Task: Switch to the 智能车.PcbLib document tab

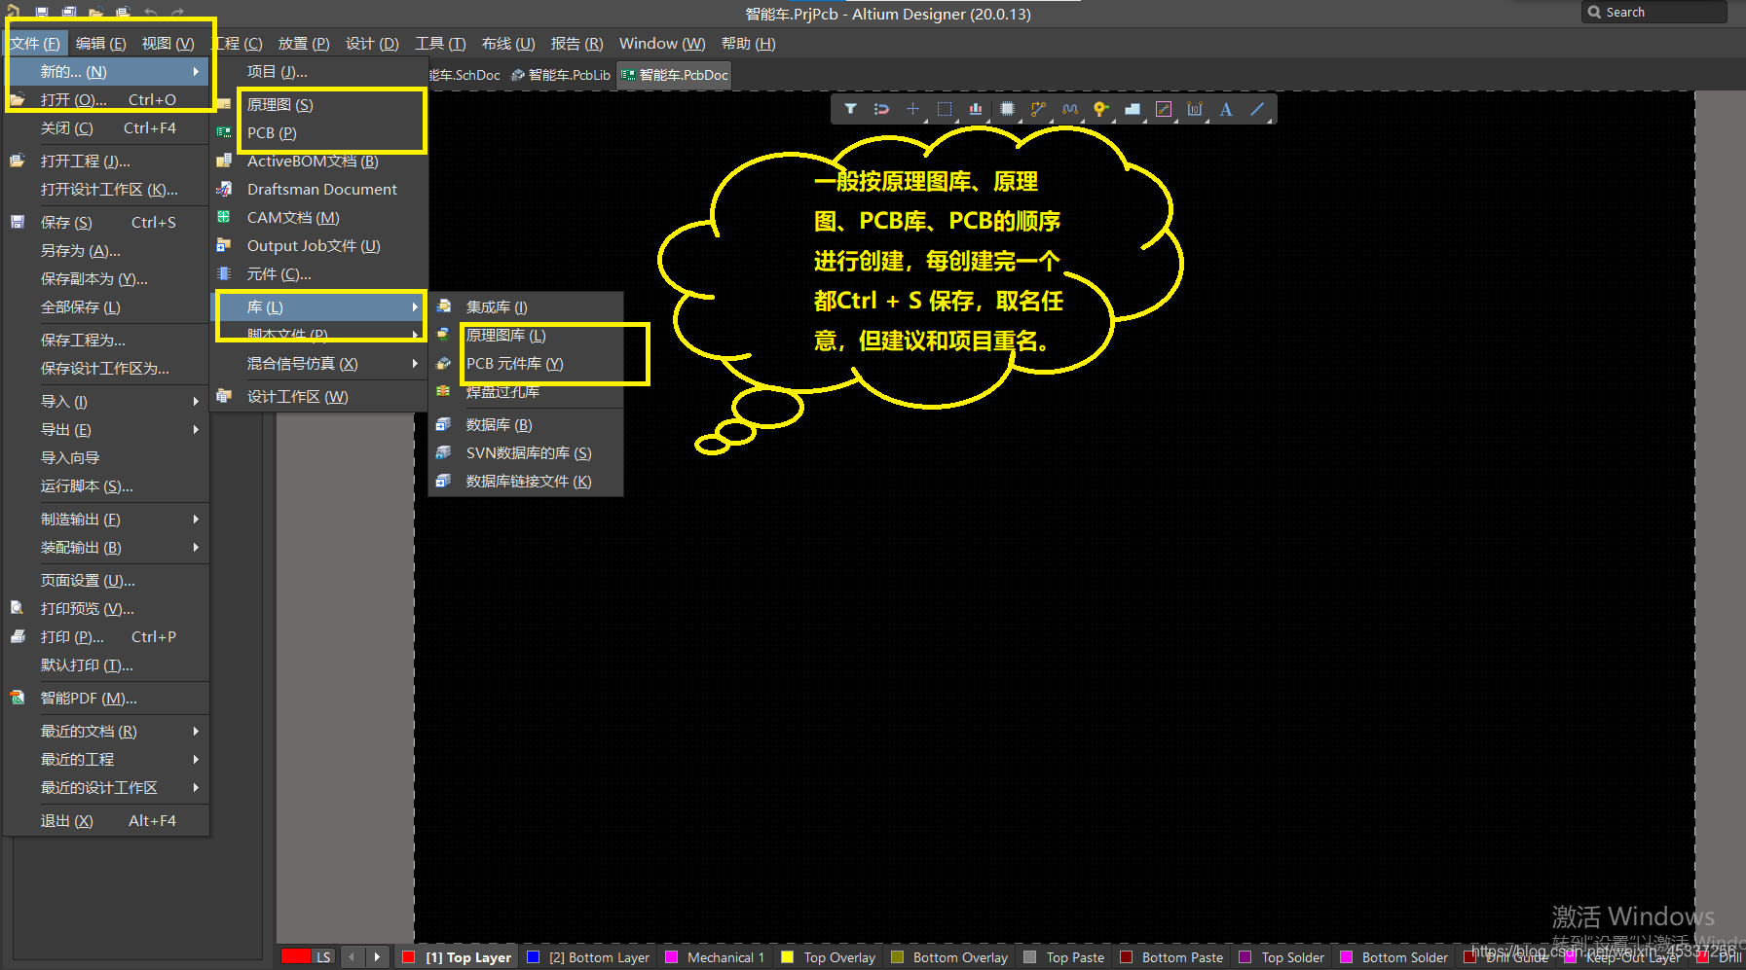Action: point(561,75)
